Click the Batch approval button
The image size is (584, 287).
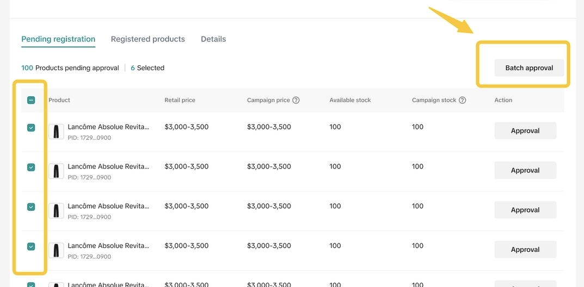528,68
